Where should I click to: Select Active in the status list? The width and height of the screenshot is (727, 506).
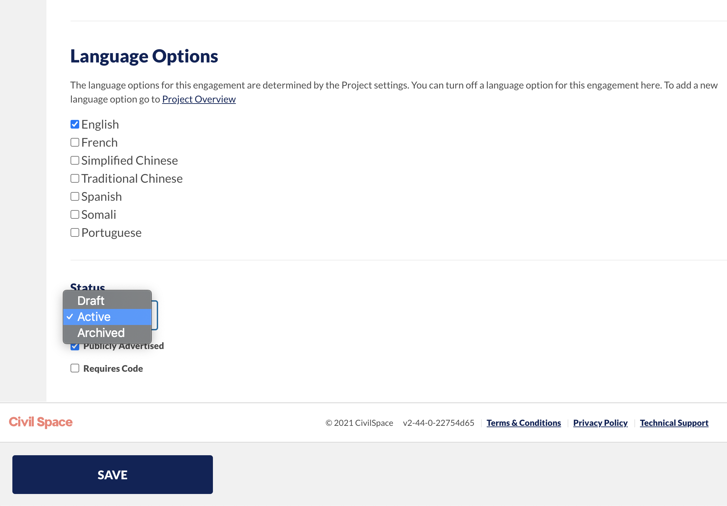(x=107, y=317)
